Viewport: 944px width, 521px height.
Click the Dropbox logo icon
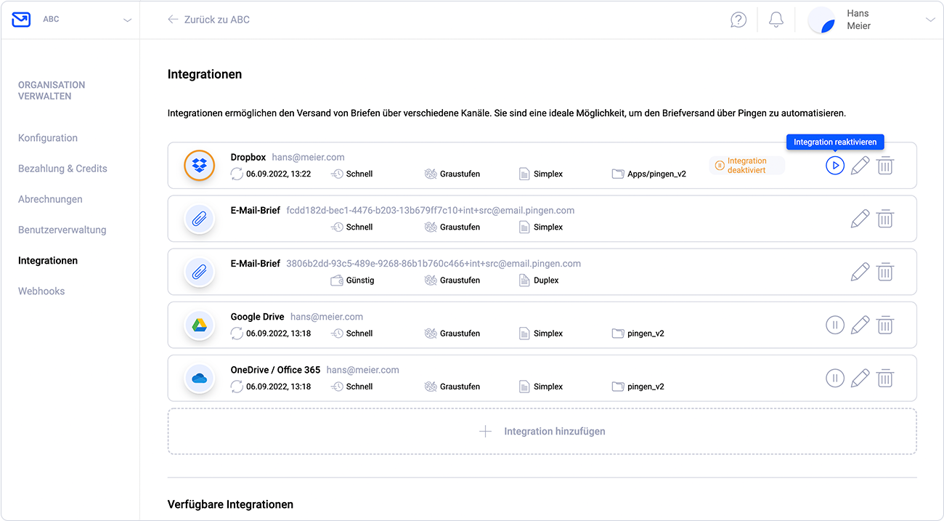pos(199,166)
